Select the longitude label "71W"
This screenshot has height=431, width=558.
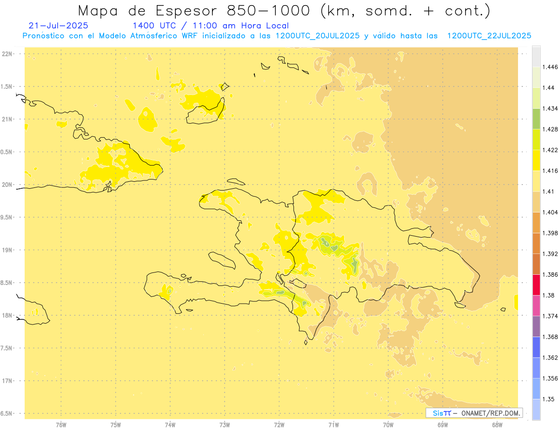333,424
